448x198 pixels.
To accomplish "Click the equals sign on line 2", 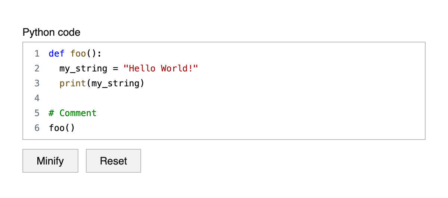I will 115,68.
